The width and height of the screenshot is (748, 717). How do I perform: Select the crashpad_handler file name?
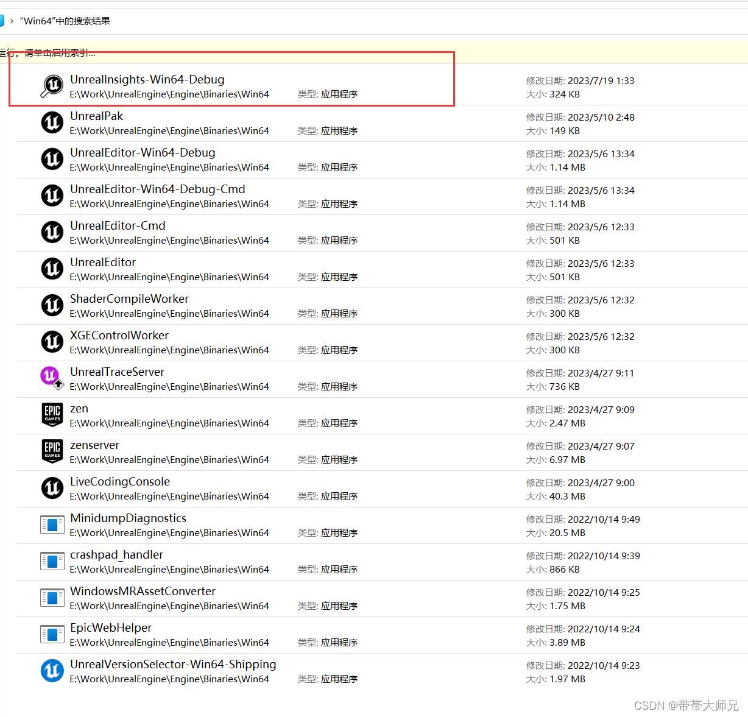click(116, 555)
